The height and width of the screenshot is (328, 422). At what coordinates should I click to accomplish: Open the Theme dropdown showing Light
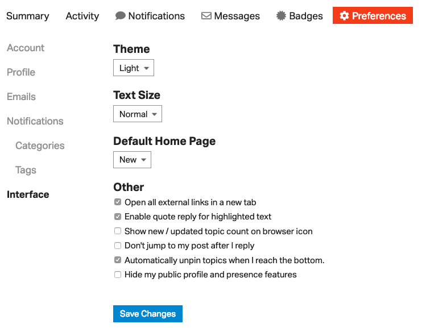click(x=134, y=68)
